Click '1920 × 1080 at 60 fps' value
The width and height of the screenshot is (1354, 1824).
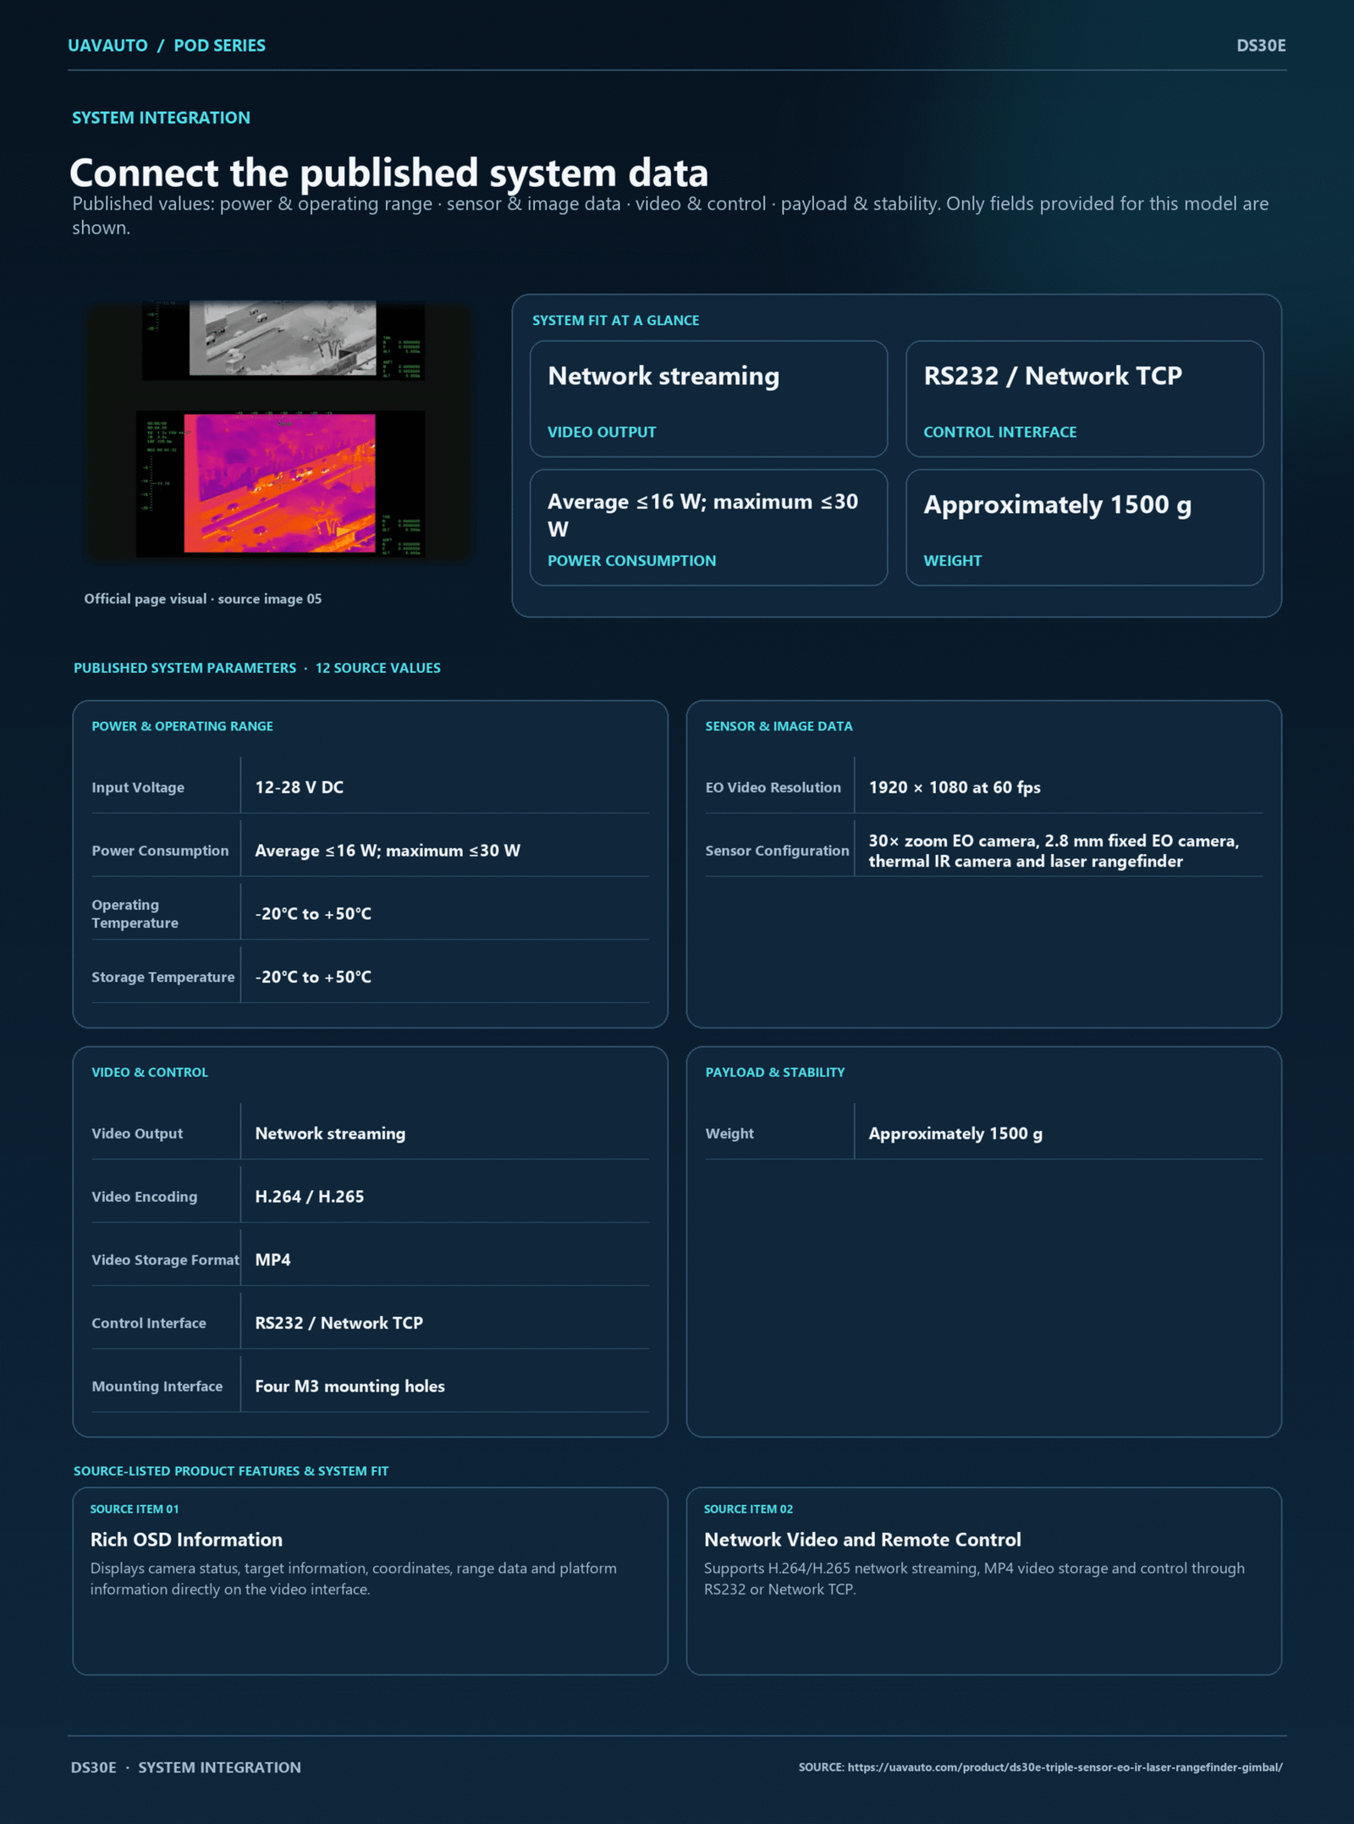pyautogui.click(x=955, y=787)
